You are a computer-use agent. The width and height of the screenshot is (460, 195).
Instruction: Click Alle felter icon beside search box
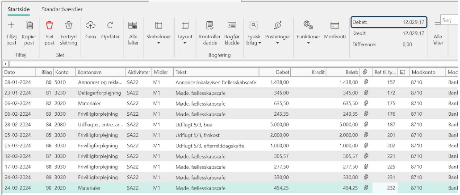[x=438, y=25]
